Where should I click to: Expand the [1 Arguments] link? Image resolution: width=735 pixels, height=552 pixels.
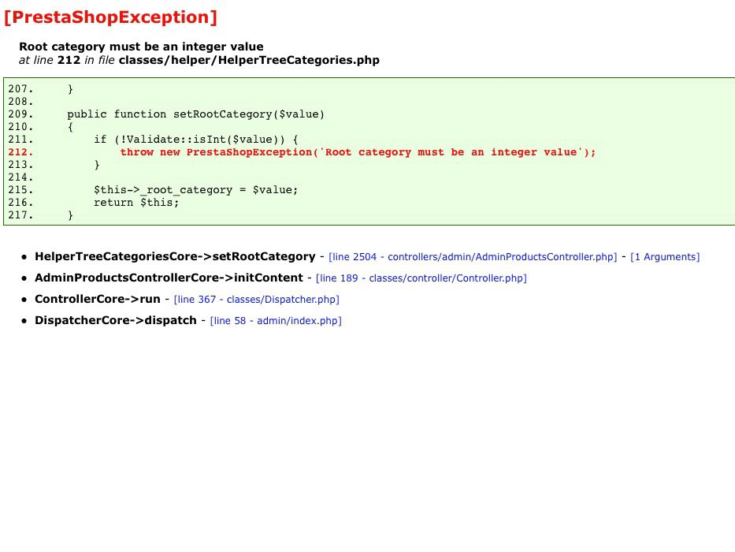click(x=665, y=257)
